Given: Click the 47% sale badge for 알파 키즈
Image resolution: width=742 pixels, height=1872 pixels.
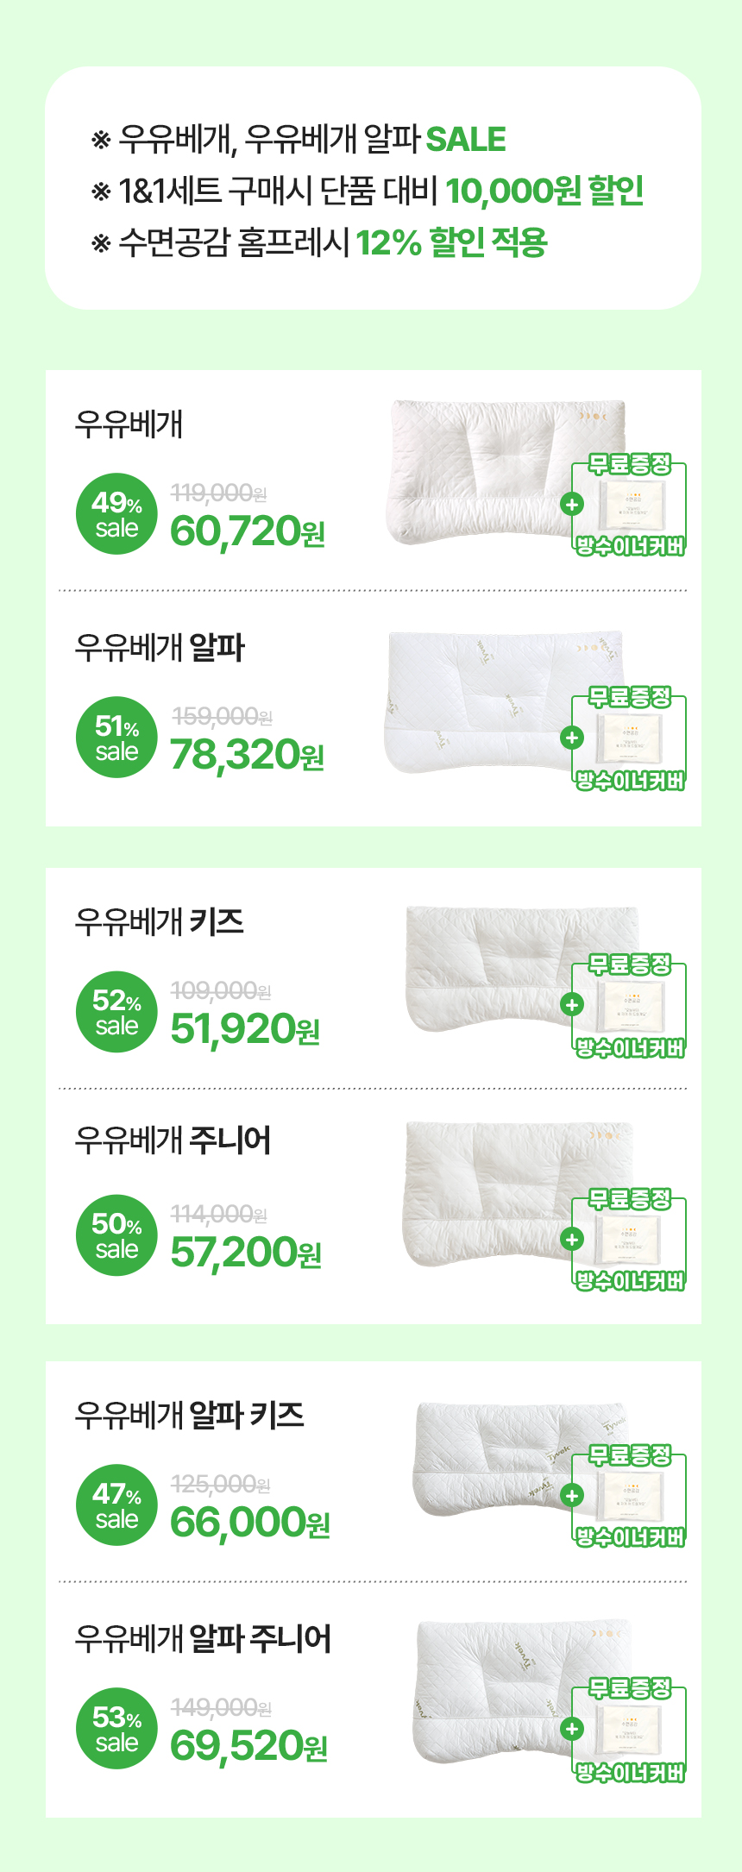Looking at the screenshot, I should [116, 1505].
